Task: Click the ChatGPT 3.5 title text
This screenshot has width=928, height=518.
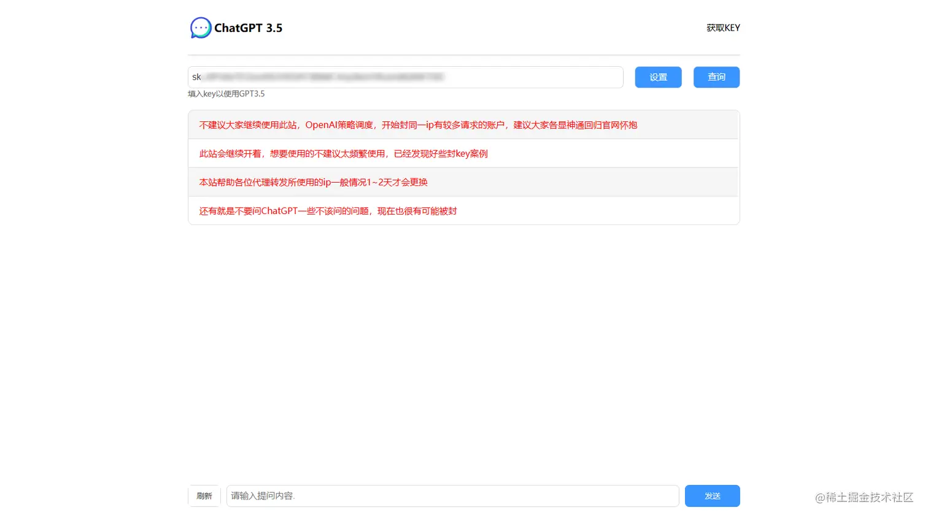Action: click(x=248, y=28)
